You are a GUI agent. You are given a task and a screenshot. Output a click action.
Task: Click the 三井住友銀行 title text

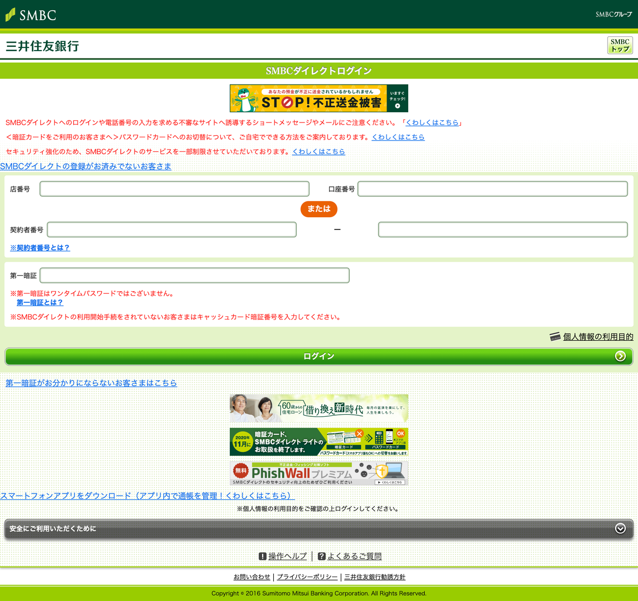click(43, 46)
